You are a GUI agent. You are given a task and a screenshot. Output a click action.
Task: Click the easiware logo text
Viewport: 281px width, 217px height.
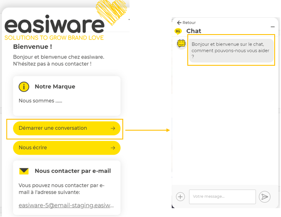pos(54,25)
